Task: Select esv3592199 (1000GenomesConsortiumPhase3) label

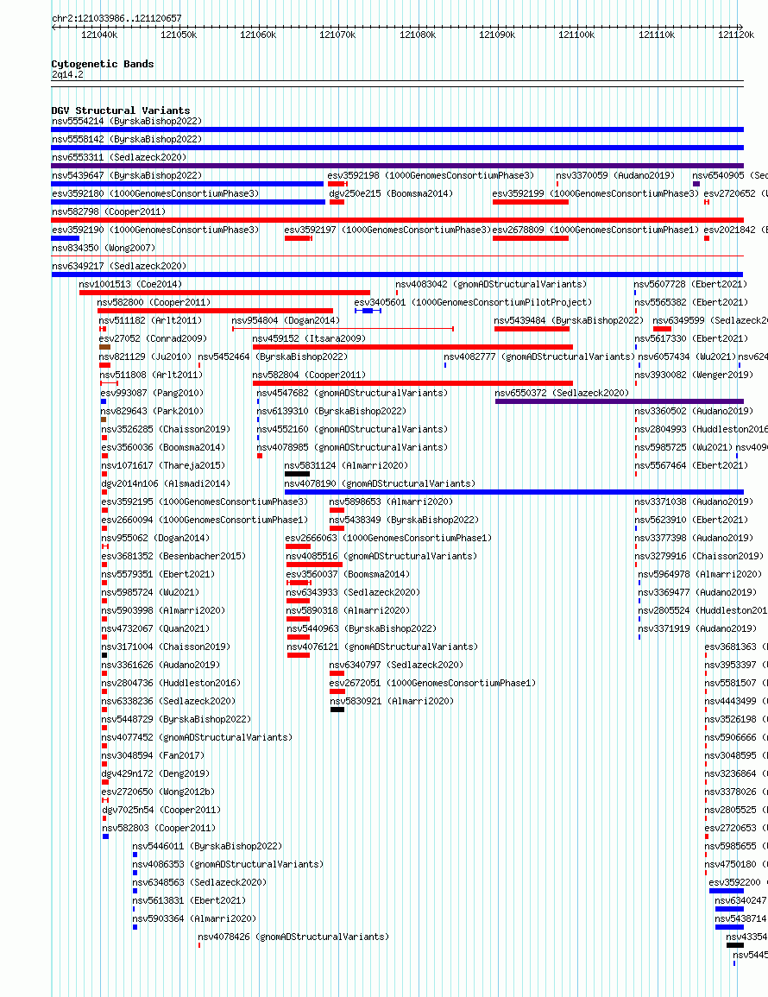Action: [595, 193]
